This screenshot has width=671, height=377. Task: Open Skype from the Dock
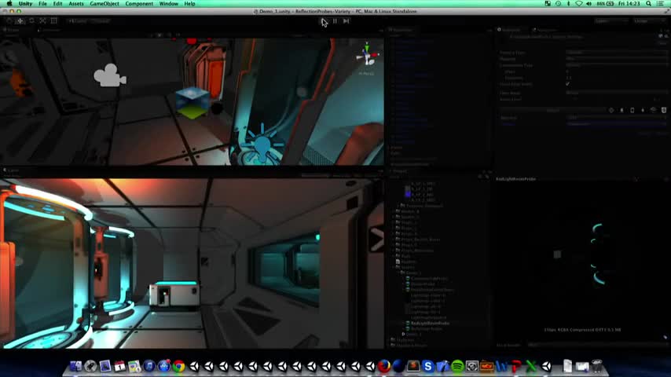[x=428, y=366]
